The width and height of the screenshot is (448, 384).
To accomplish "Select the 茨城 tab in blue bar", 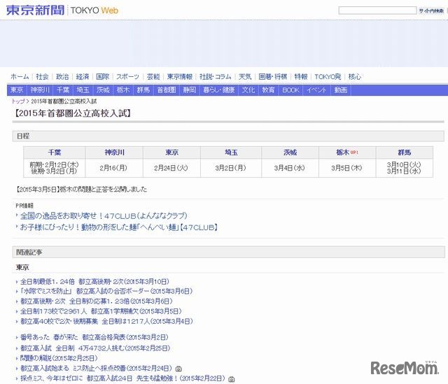I will click(x=103, y=90).
